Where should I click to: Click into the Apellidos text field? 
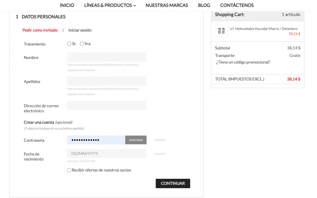point(107,81)
